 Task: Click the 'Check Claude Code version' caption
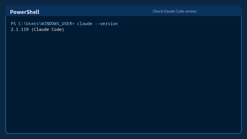coord(174,11)
